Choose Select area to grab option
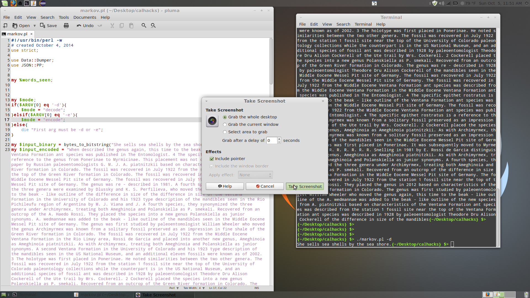 (225, 132)
